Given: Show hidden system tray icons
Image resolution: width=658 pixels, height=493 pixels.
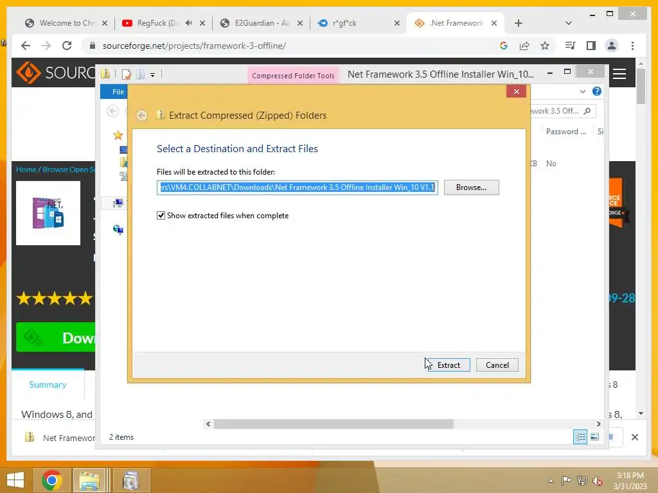Looking at the screenshot, I should coord(551,481).
